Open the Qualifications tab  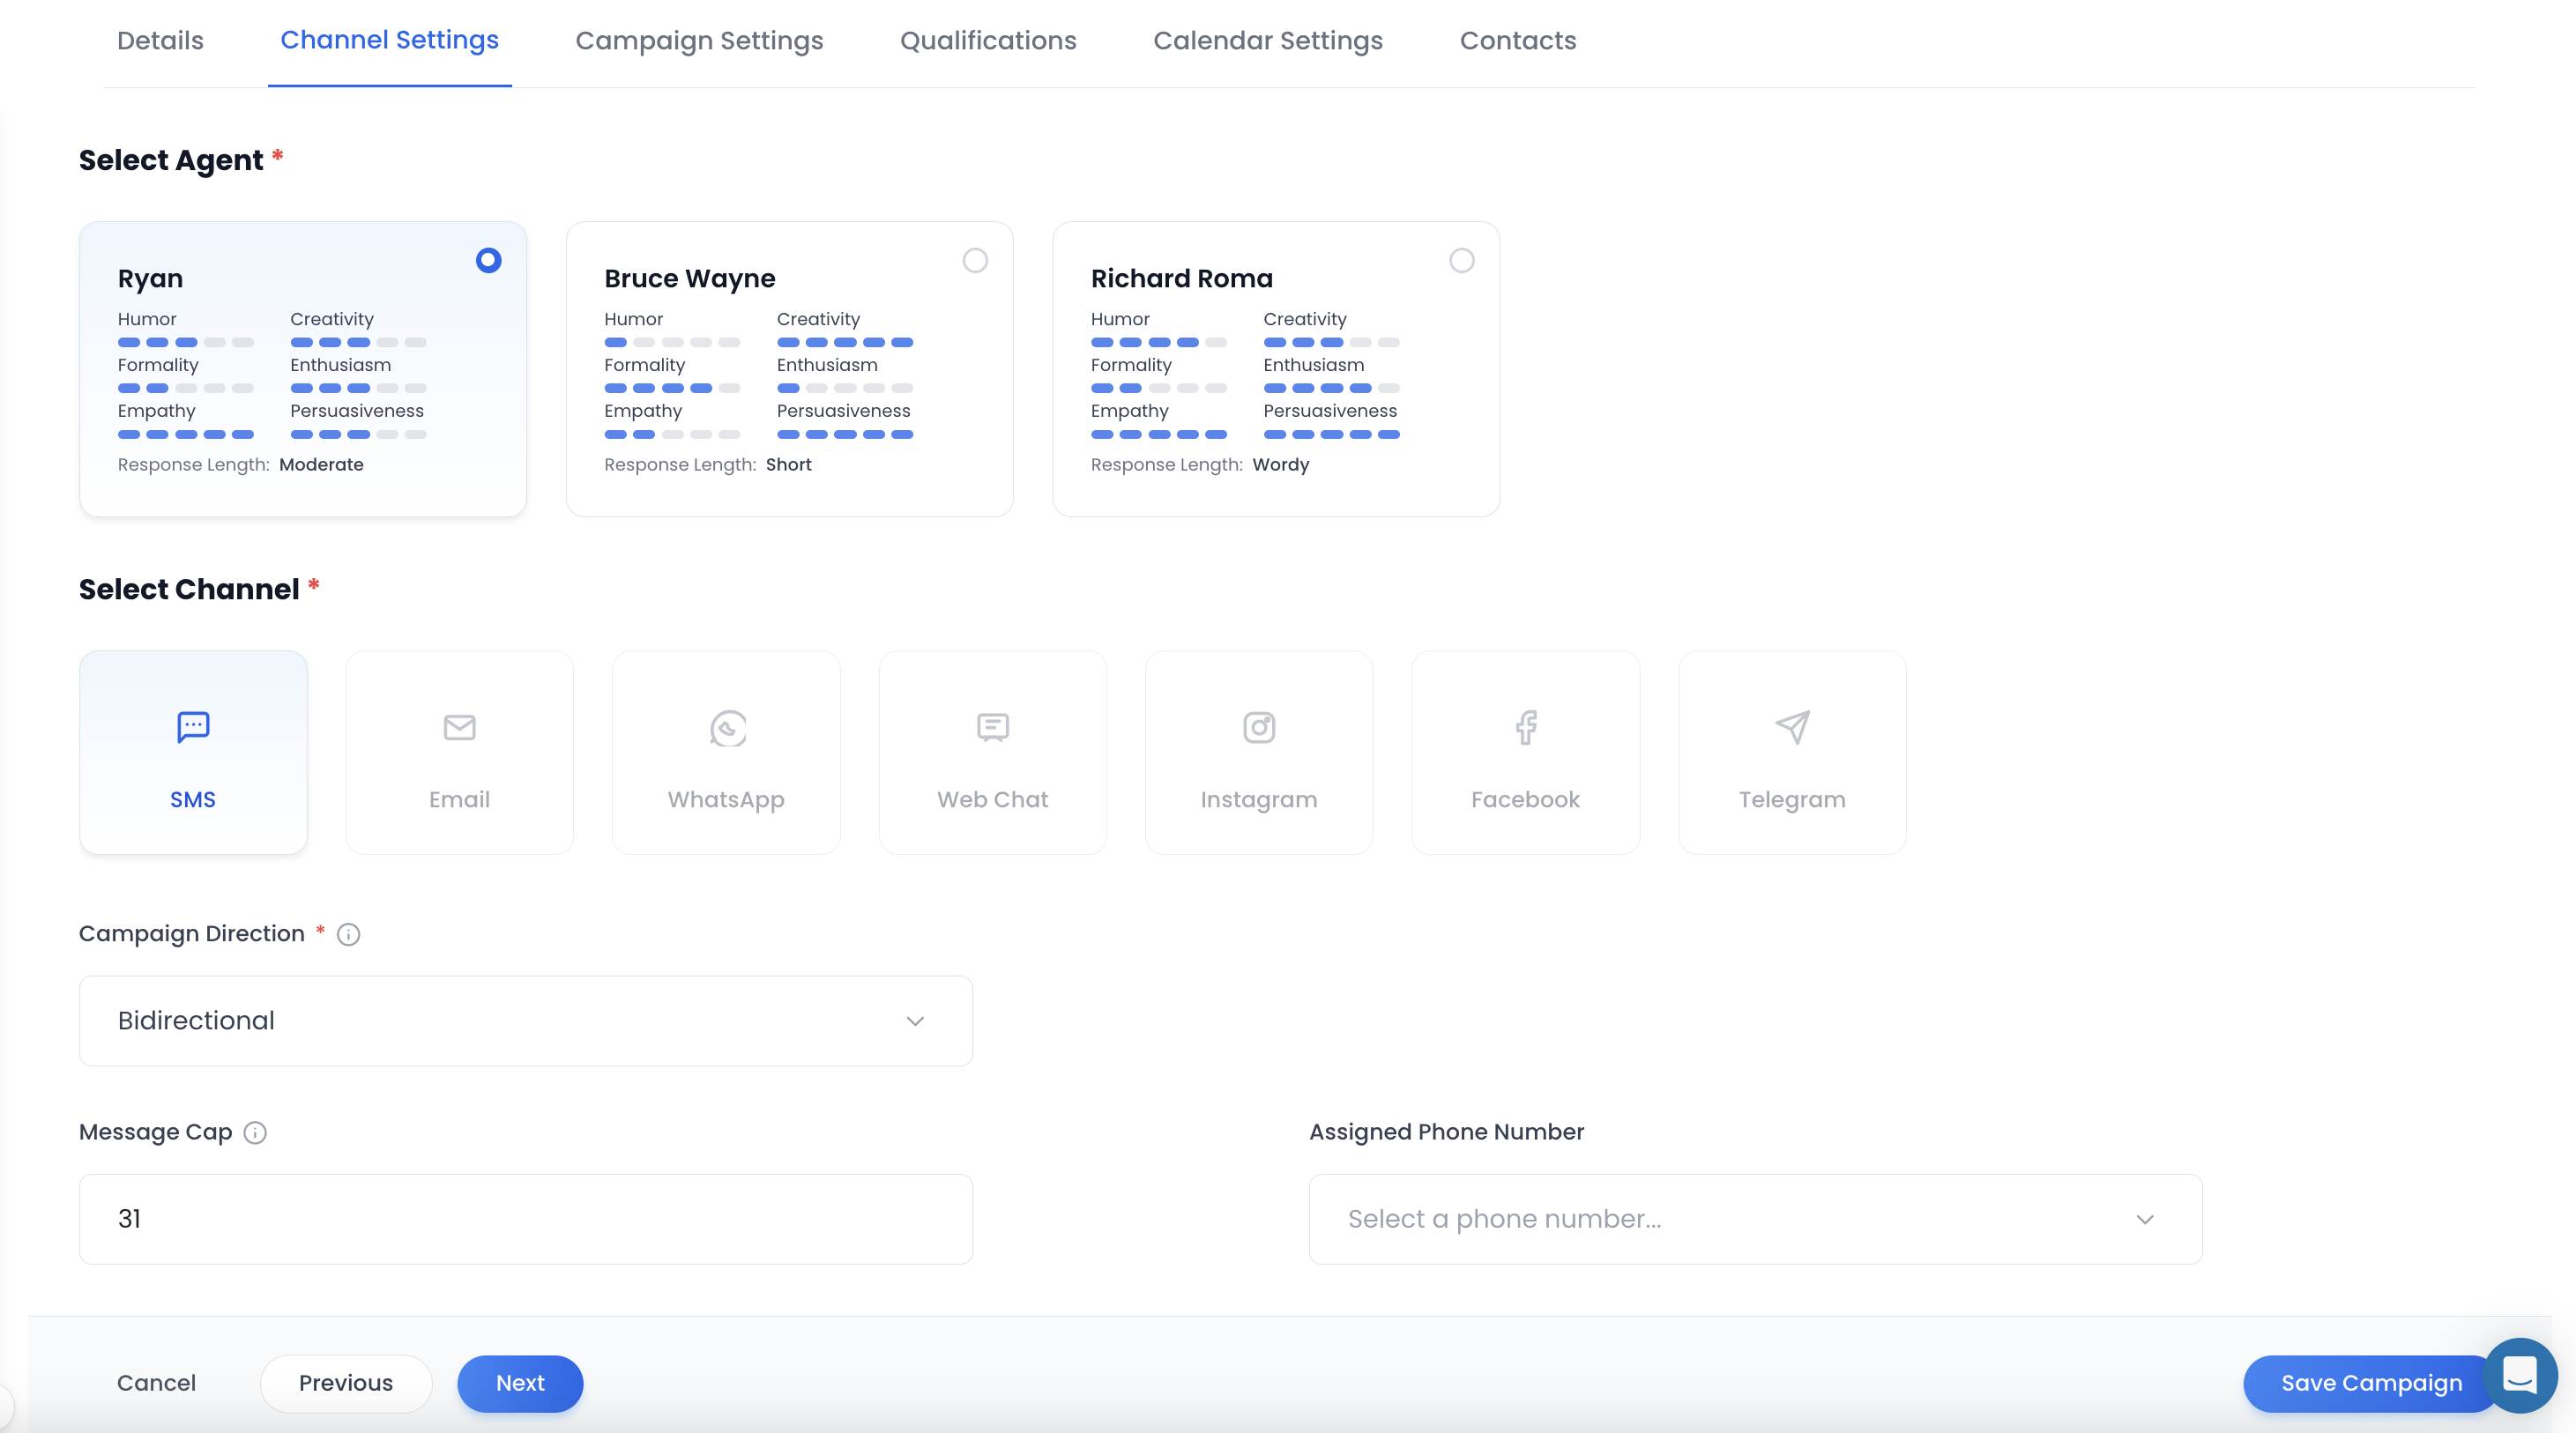[987, 41]
